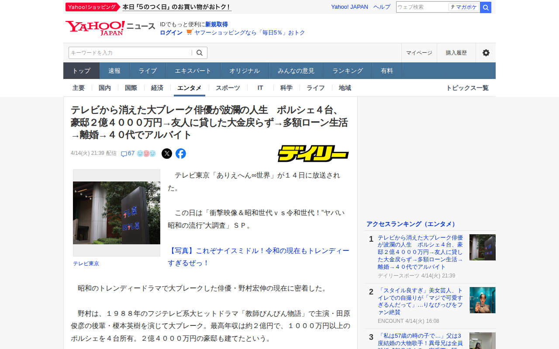Select the スポーツ category
Image resolution: width=559 pixels, height=349 pixels.
228,88
